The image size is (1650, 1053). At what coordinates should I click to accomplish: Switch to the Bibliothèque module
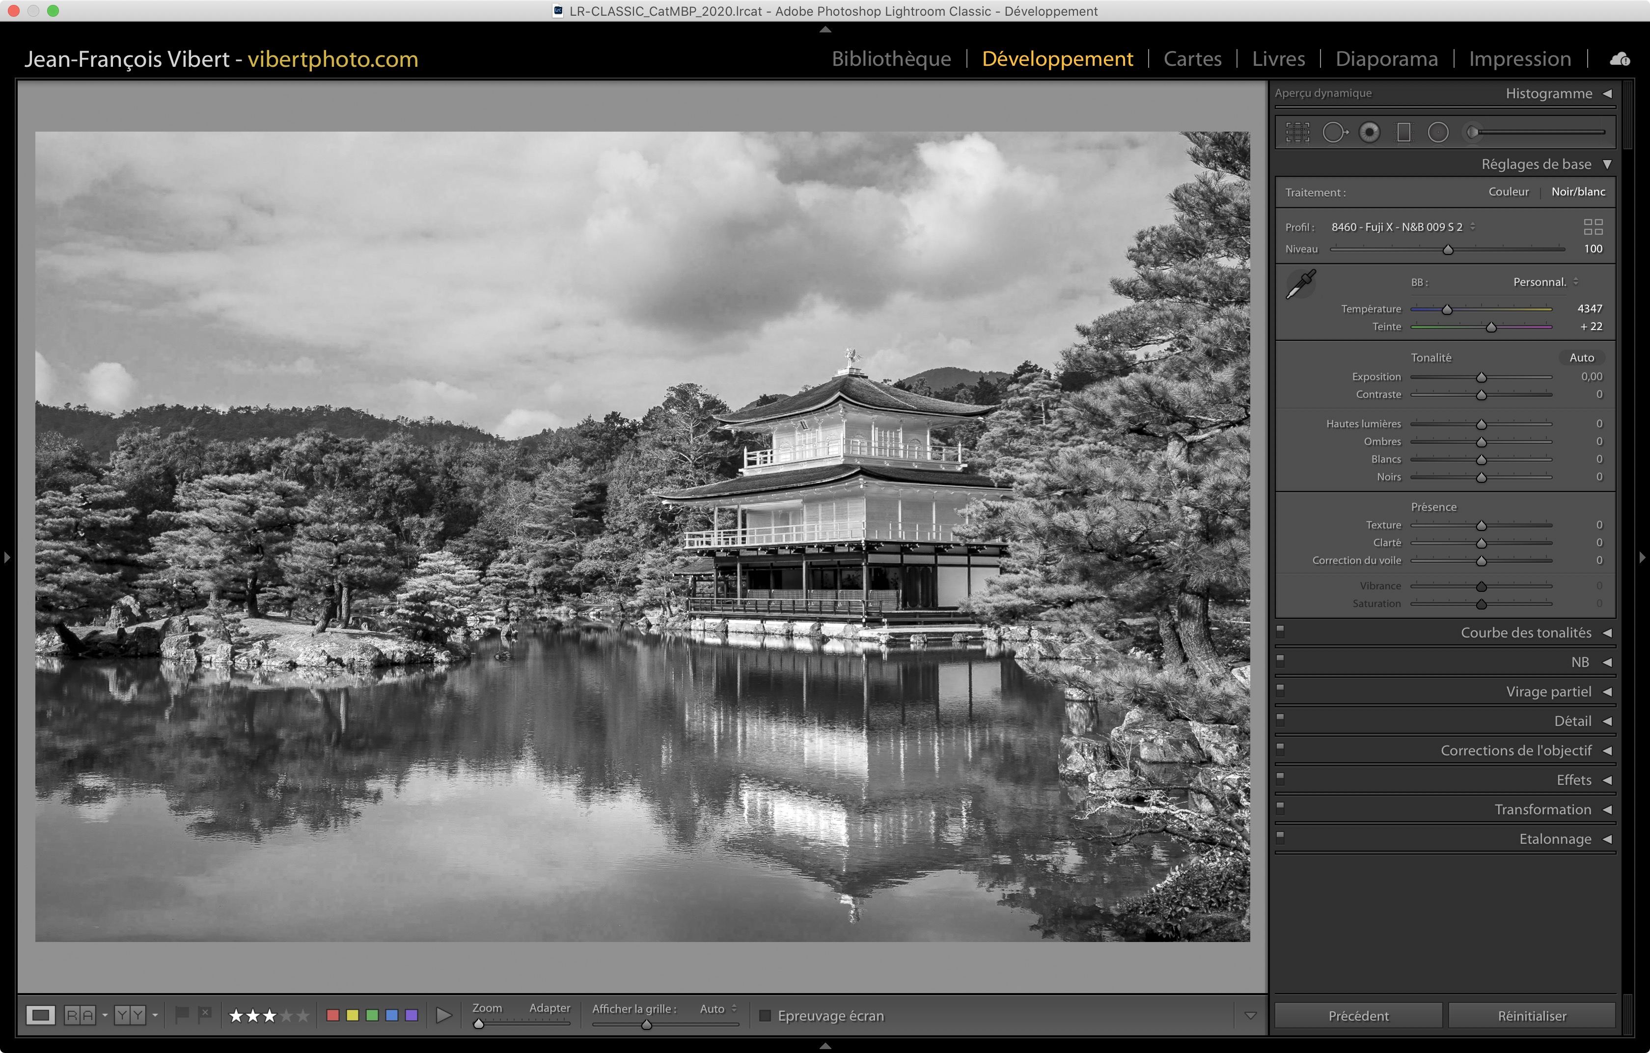point(891,59)
